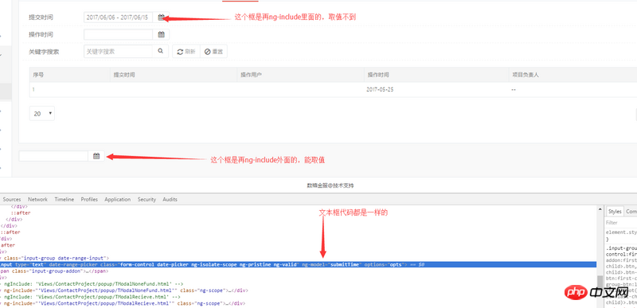Select the ng-include TModalNoneFund.html div node
This screenshot has height=308, width=637.
[x=124, y=290]
